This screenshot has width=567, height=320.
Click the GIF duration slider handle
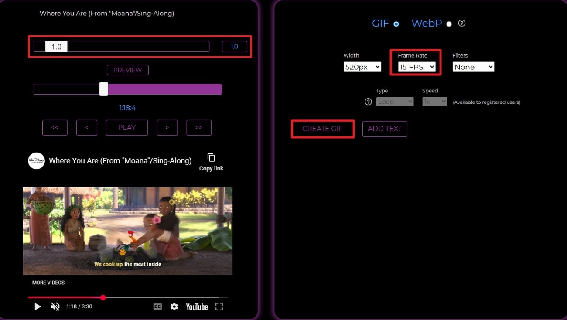pyautogui.click(x=56, y=47)
